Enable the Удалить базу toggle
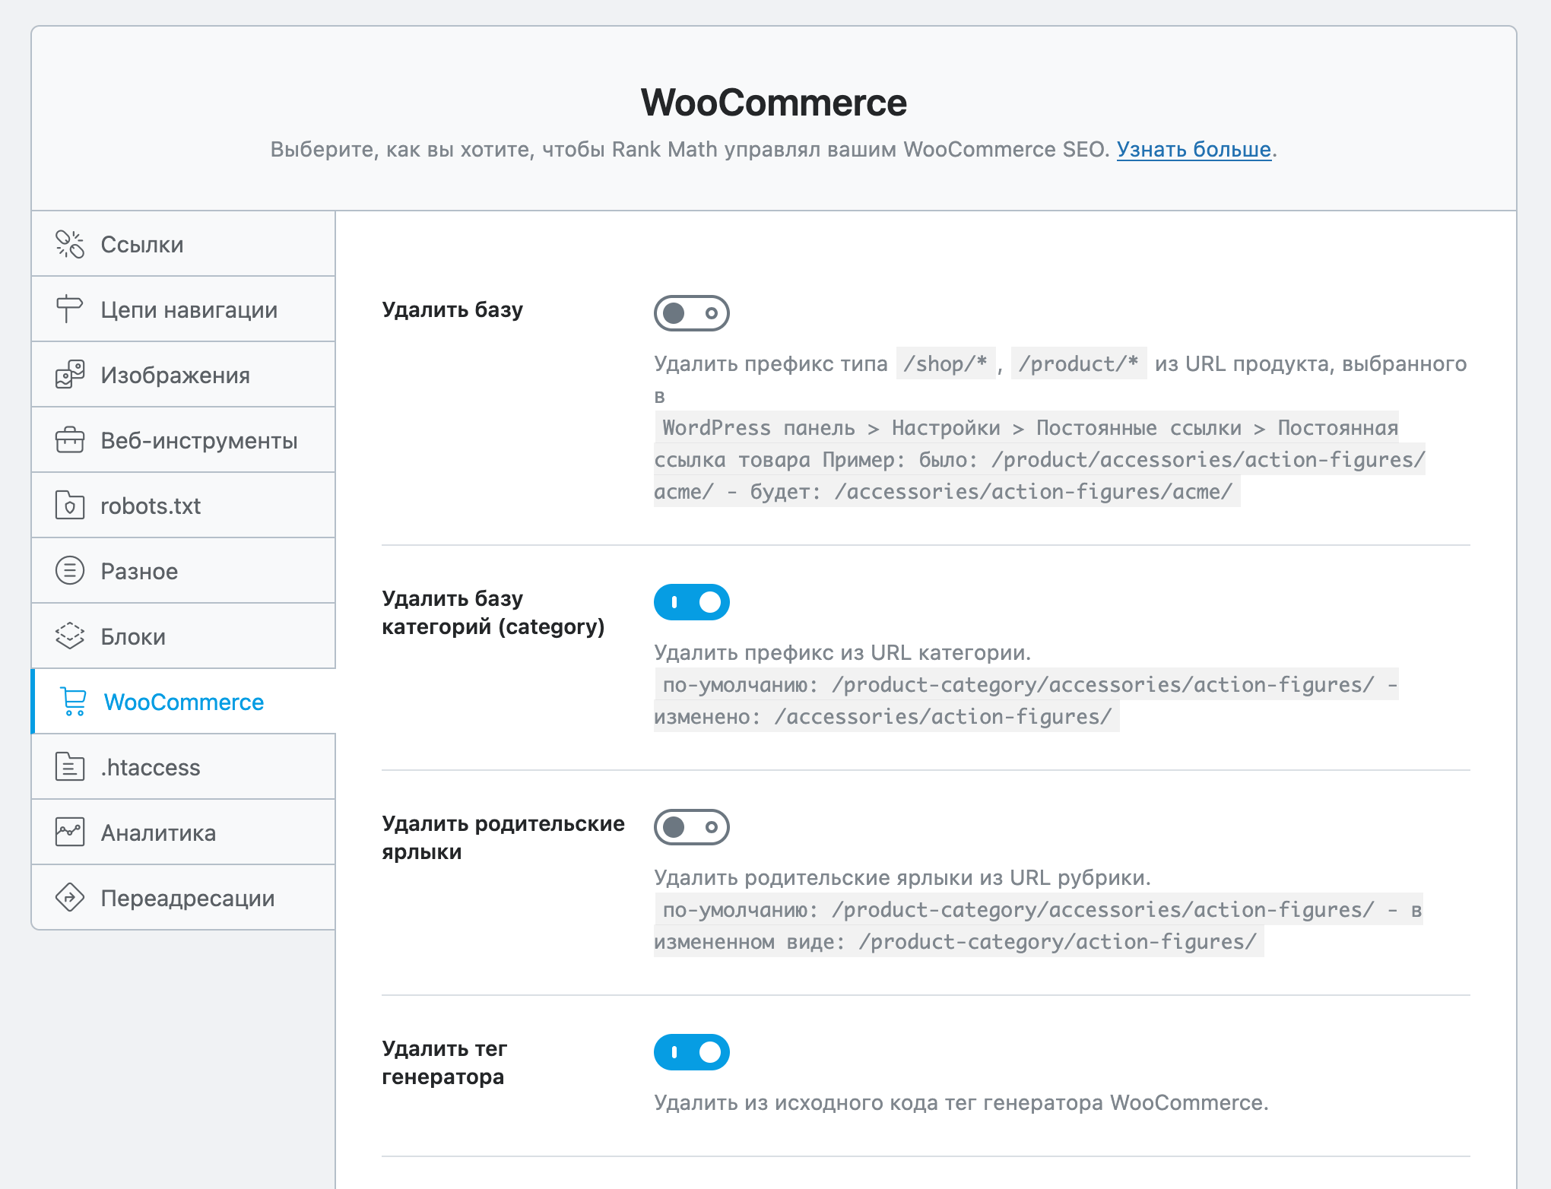This screenshot has height=1189, width=1551. tap(692, 313)
